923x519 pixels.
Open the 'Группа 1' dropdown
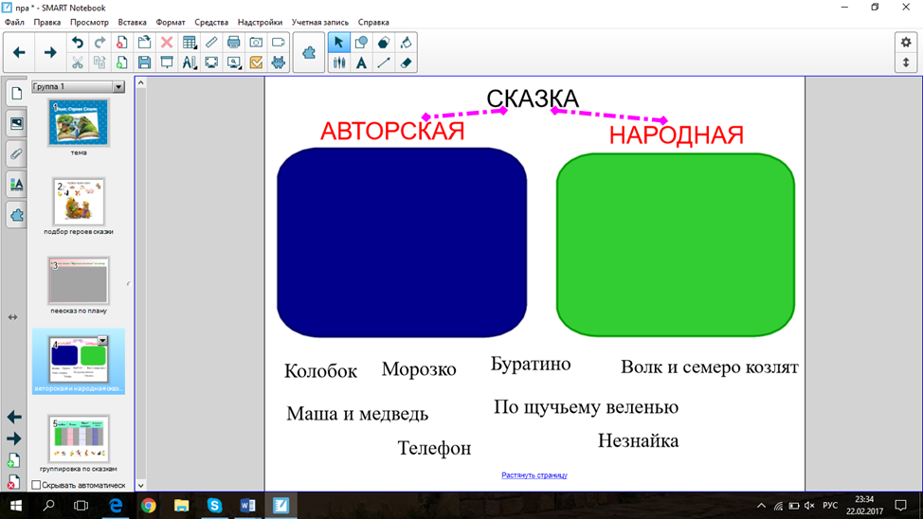(118, 87)
